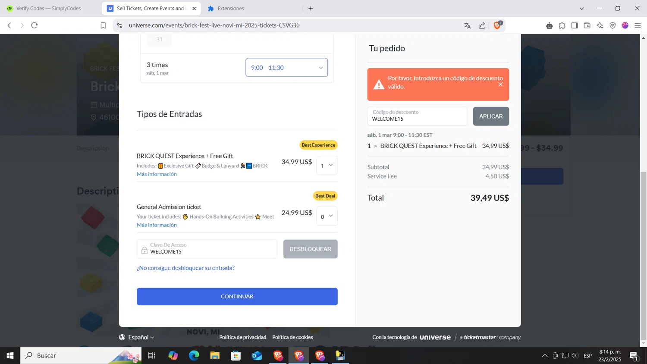Toggle the browser sidebar panel

(575, 25)
